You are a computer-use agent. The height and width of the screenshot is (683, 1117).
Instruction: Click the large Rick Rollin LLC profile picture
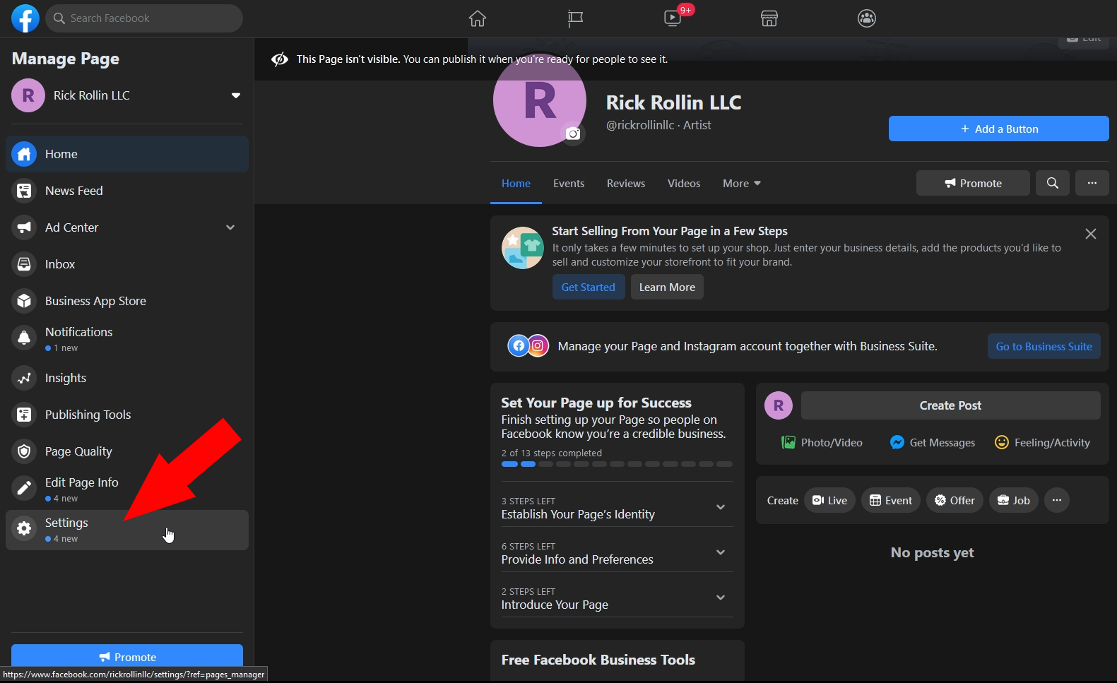[x=540, y=100]
